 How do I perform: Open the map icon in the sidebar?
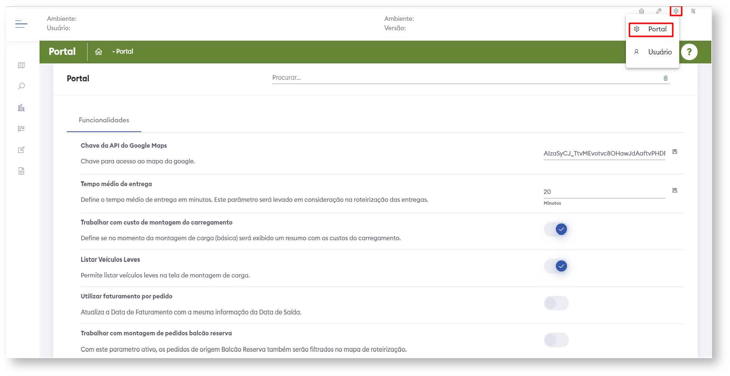(21, 65)
